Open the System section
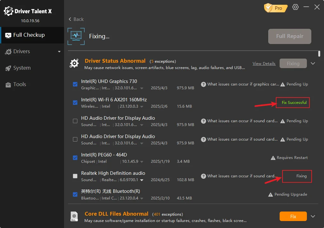This screenshot has height=228, width=324. tap(32, 68)
